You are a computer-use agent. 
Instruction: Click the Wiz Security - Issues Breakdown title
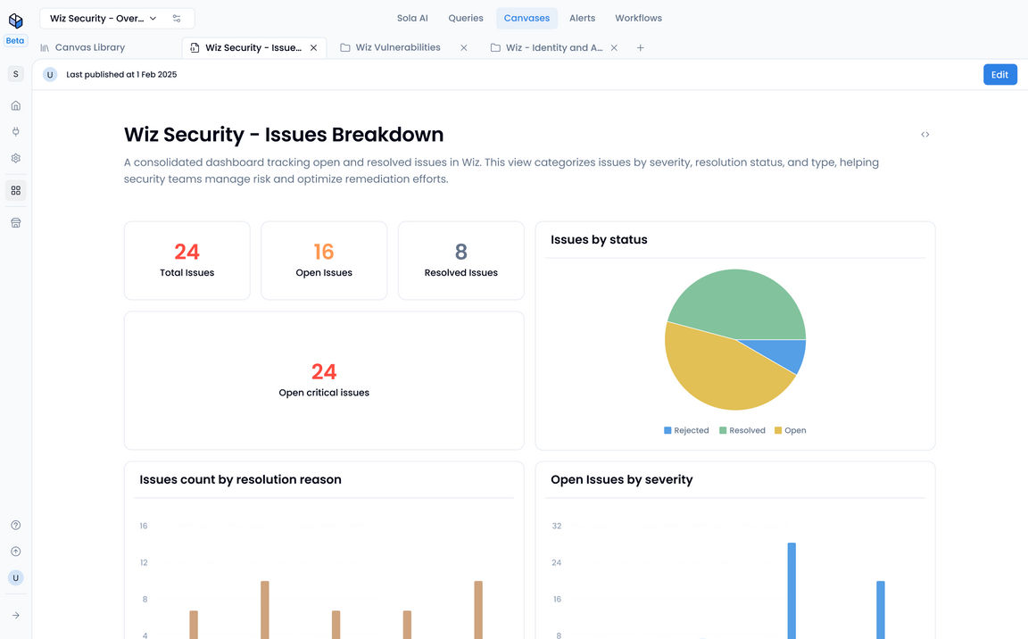[x=284, y=135]
